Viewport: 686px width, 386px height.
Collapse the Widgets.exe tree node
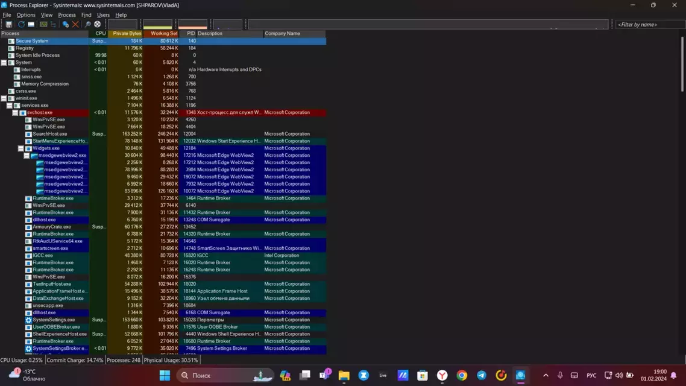(x=21, y=148)
